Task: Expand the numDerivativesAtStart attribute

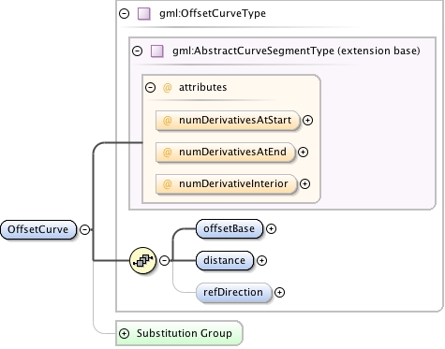Action: 308,121
